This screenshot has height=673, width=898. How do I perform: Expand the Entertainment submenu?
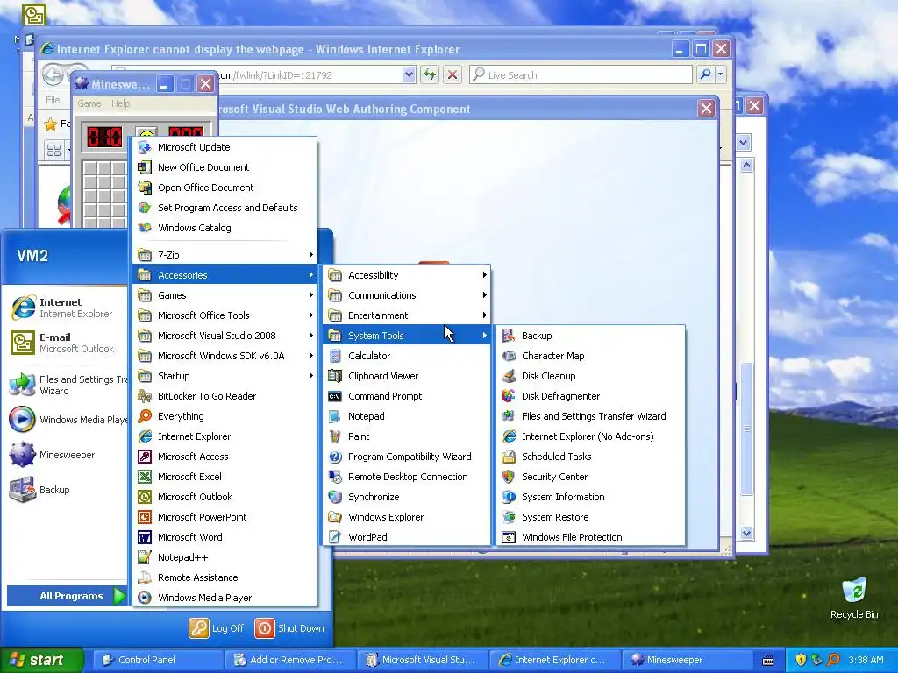point(407,315)
